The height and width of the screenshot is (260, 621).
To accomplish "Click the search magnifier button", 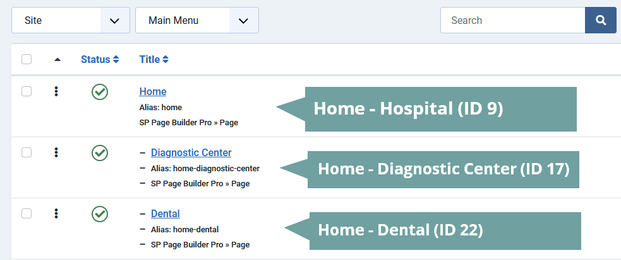I will (x=600, y=20).
